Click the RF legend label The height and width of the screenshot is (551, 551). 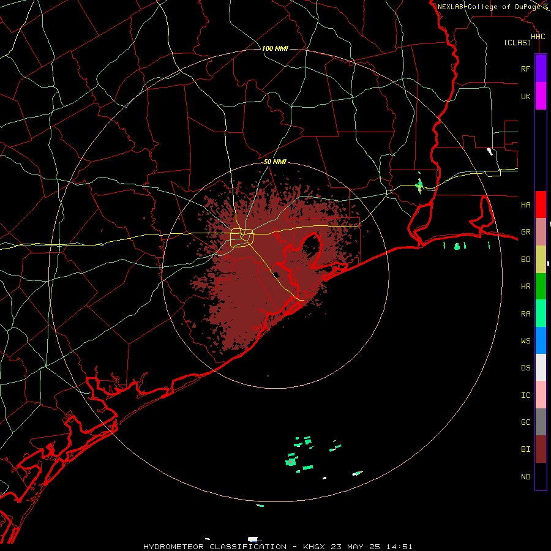[x=525, y=69]
